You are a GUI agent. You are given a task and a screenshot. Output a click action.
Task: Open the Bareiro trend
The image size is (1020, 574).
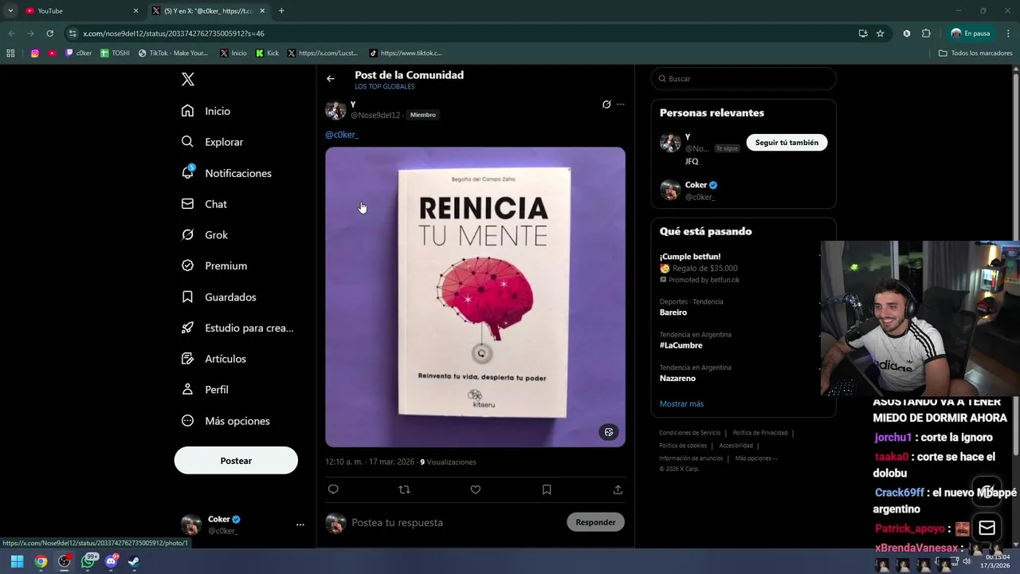673,313
